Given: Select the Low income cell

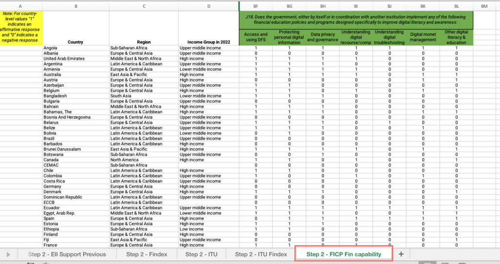Looking at the screenshot, I should point(208,229).
